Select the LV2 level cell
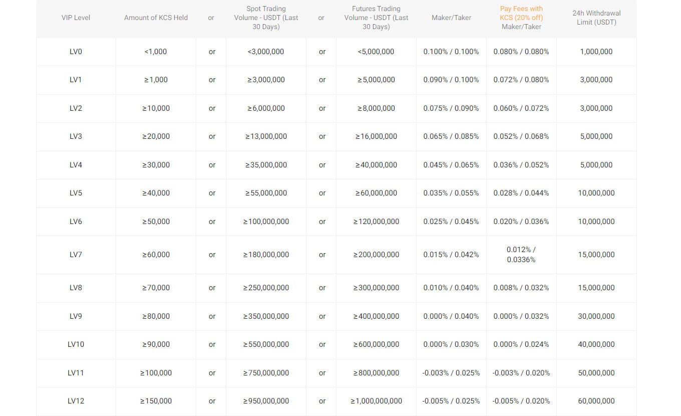 pos(76,108)
